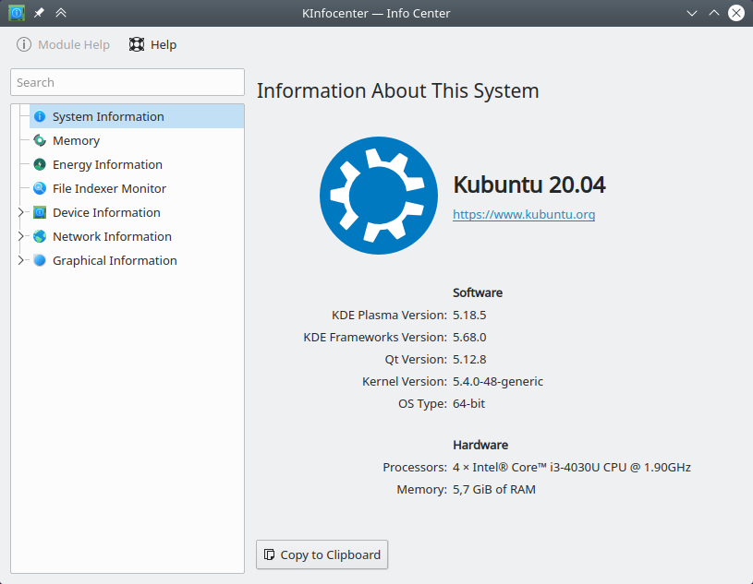Click the Module Help toolbar item
The height and width of the screenshot is (584, 753).
(x=63, y=45)
